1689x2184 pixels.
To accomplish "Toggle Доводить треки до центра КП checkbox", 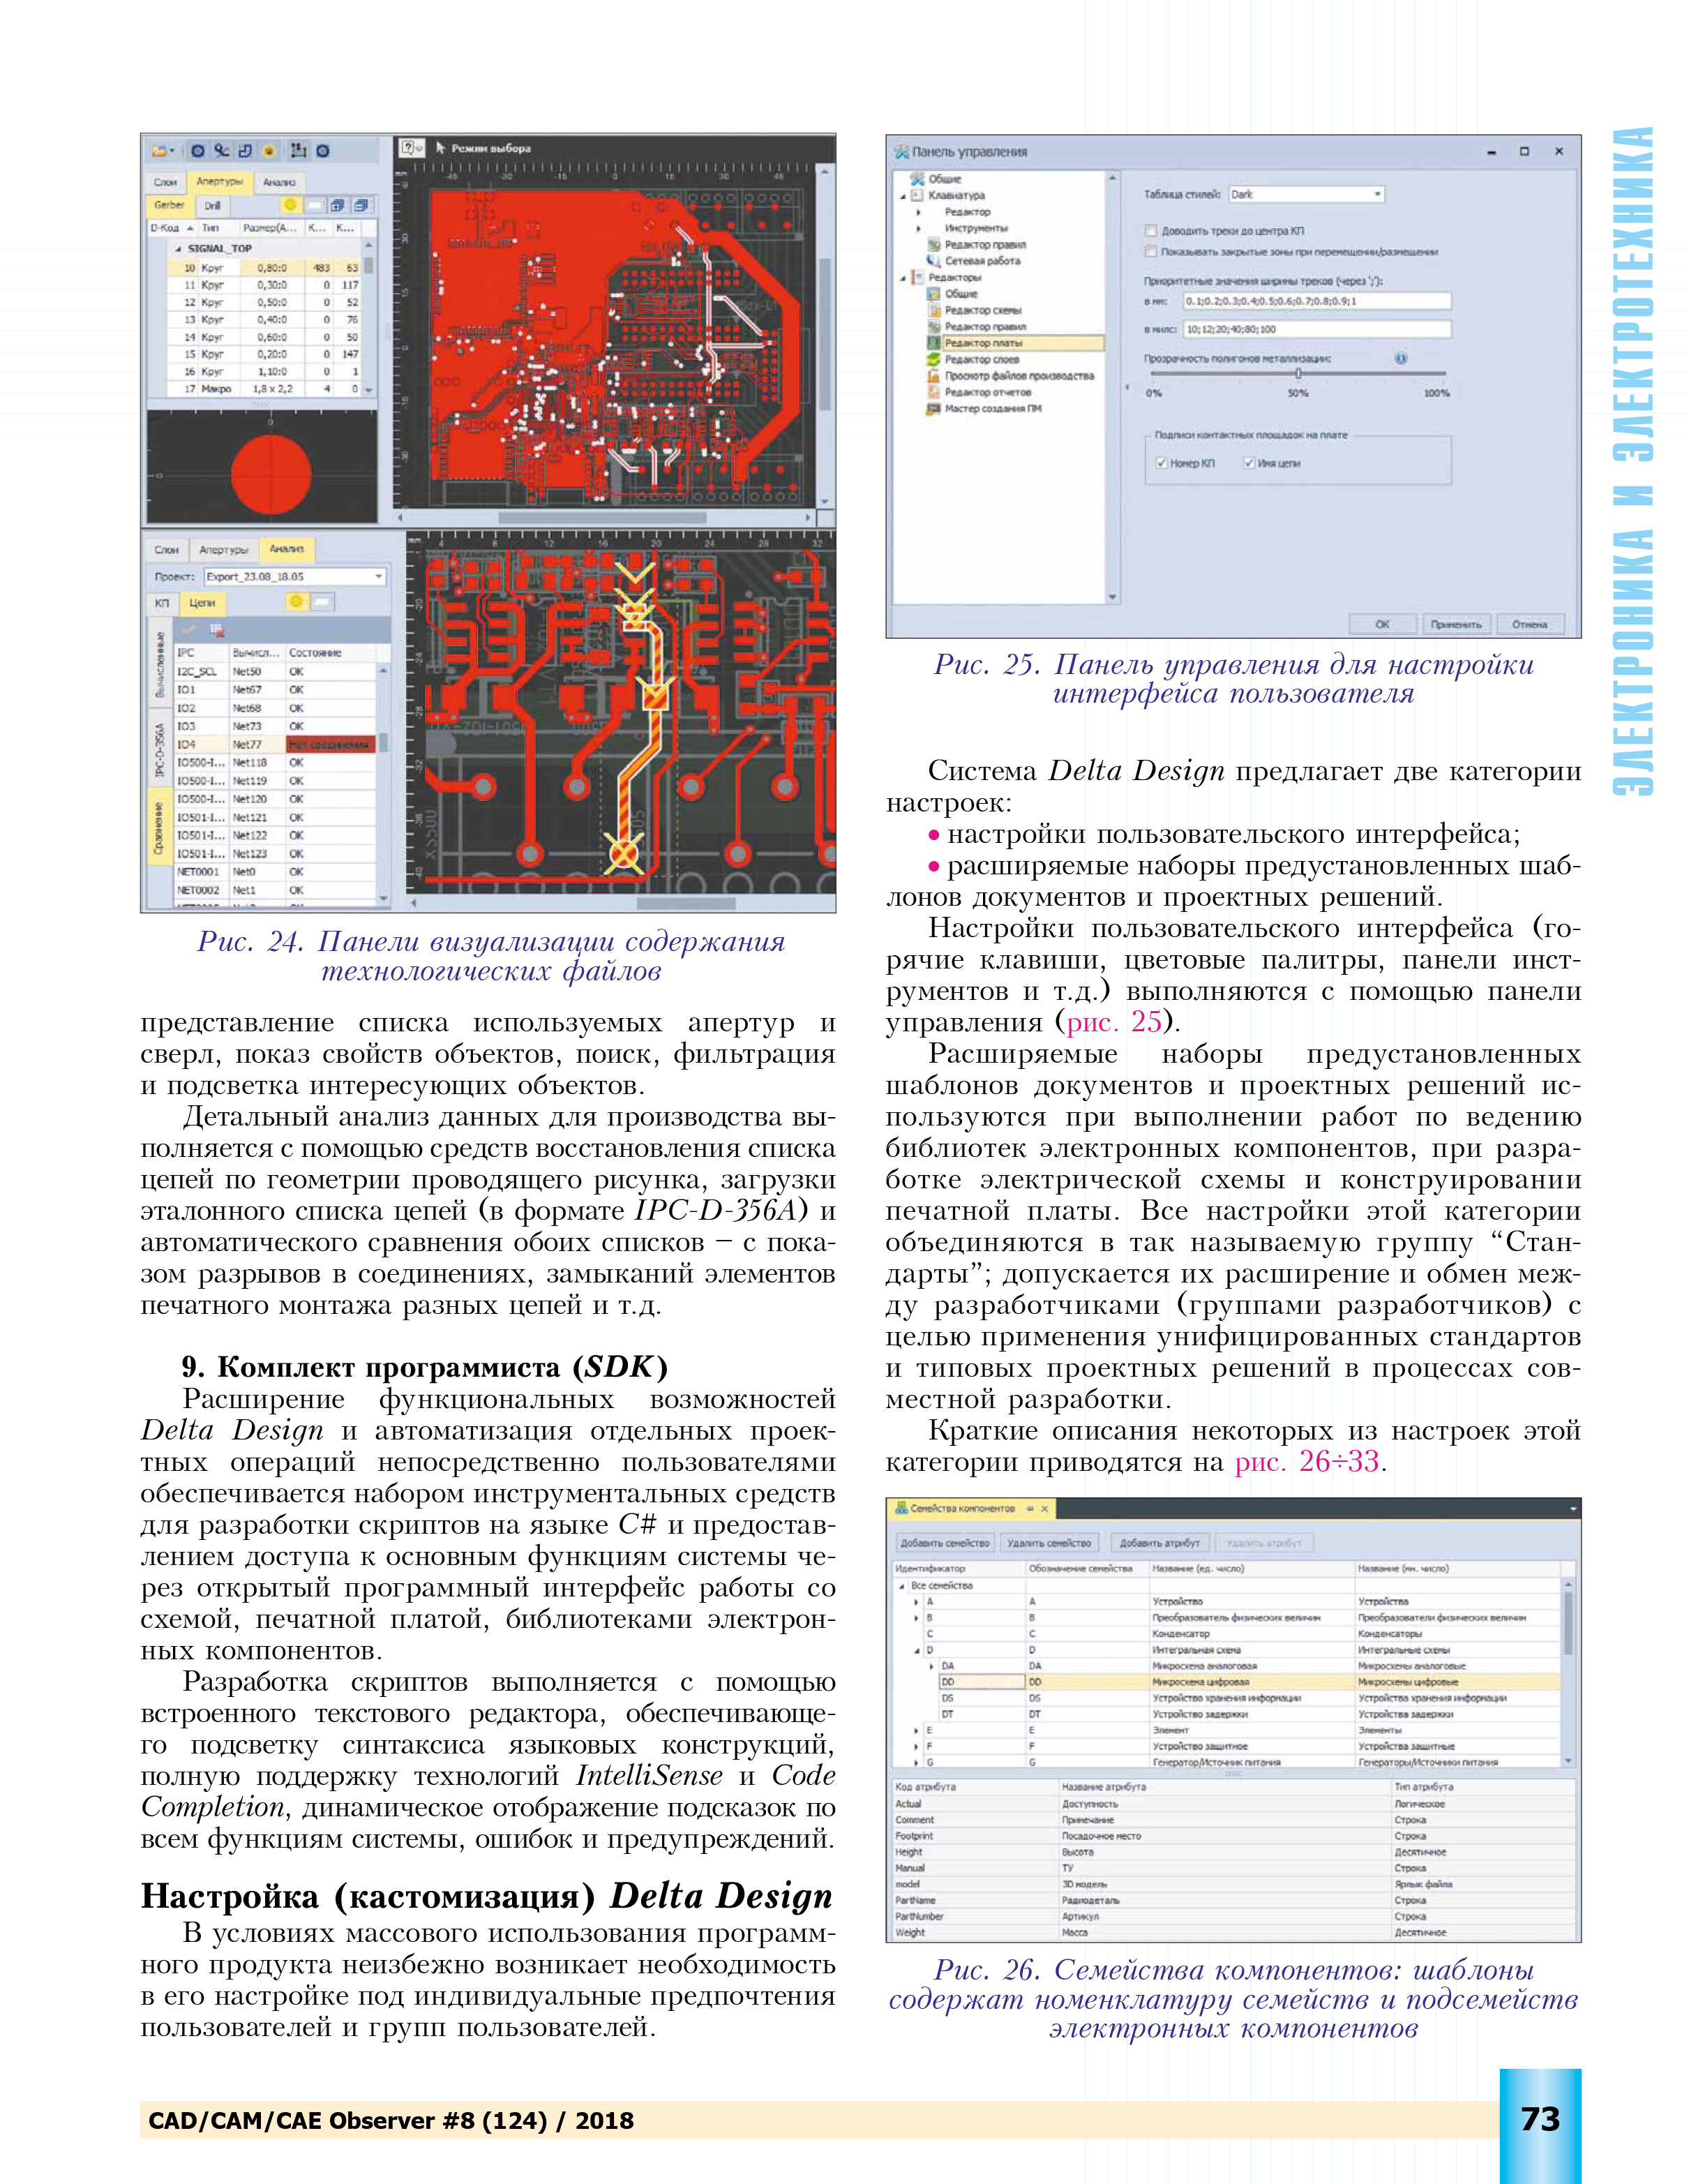I will [x=1151, y=231].
